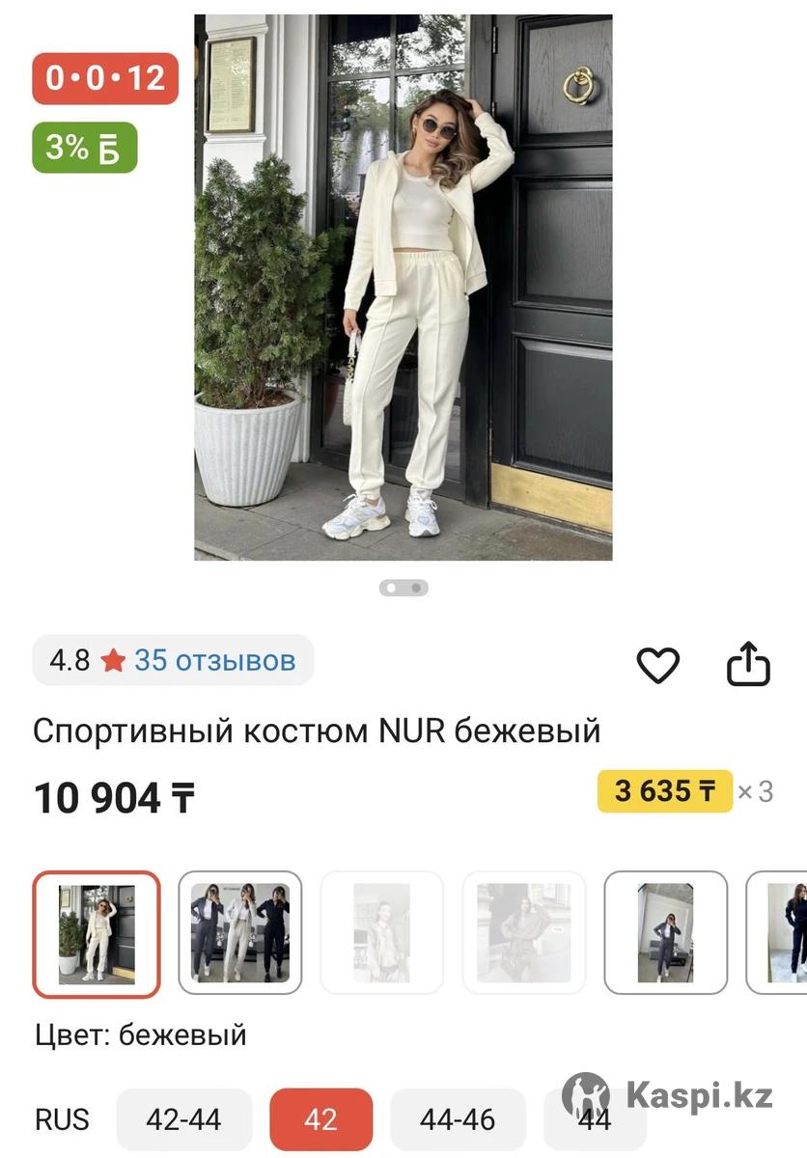Open the main product photo

click(403, 288)
